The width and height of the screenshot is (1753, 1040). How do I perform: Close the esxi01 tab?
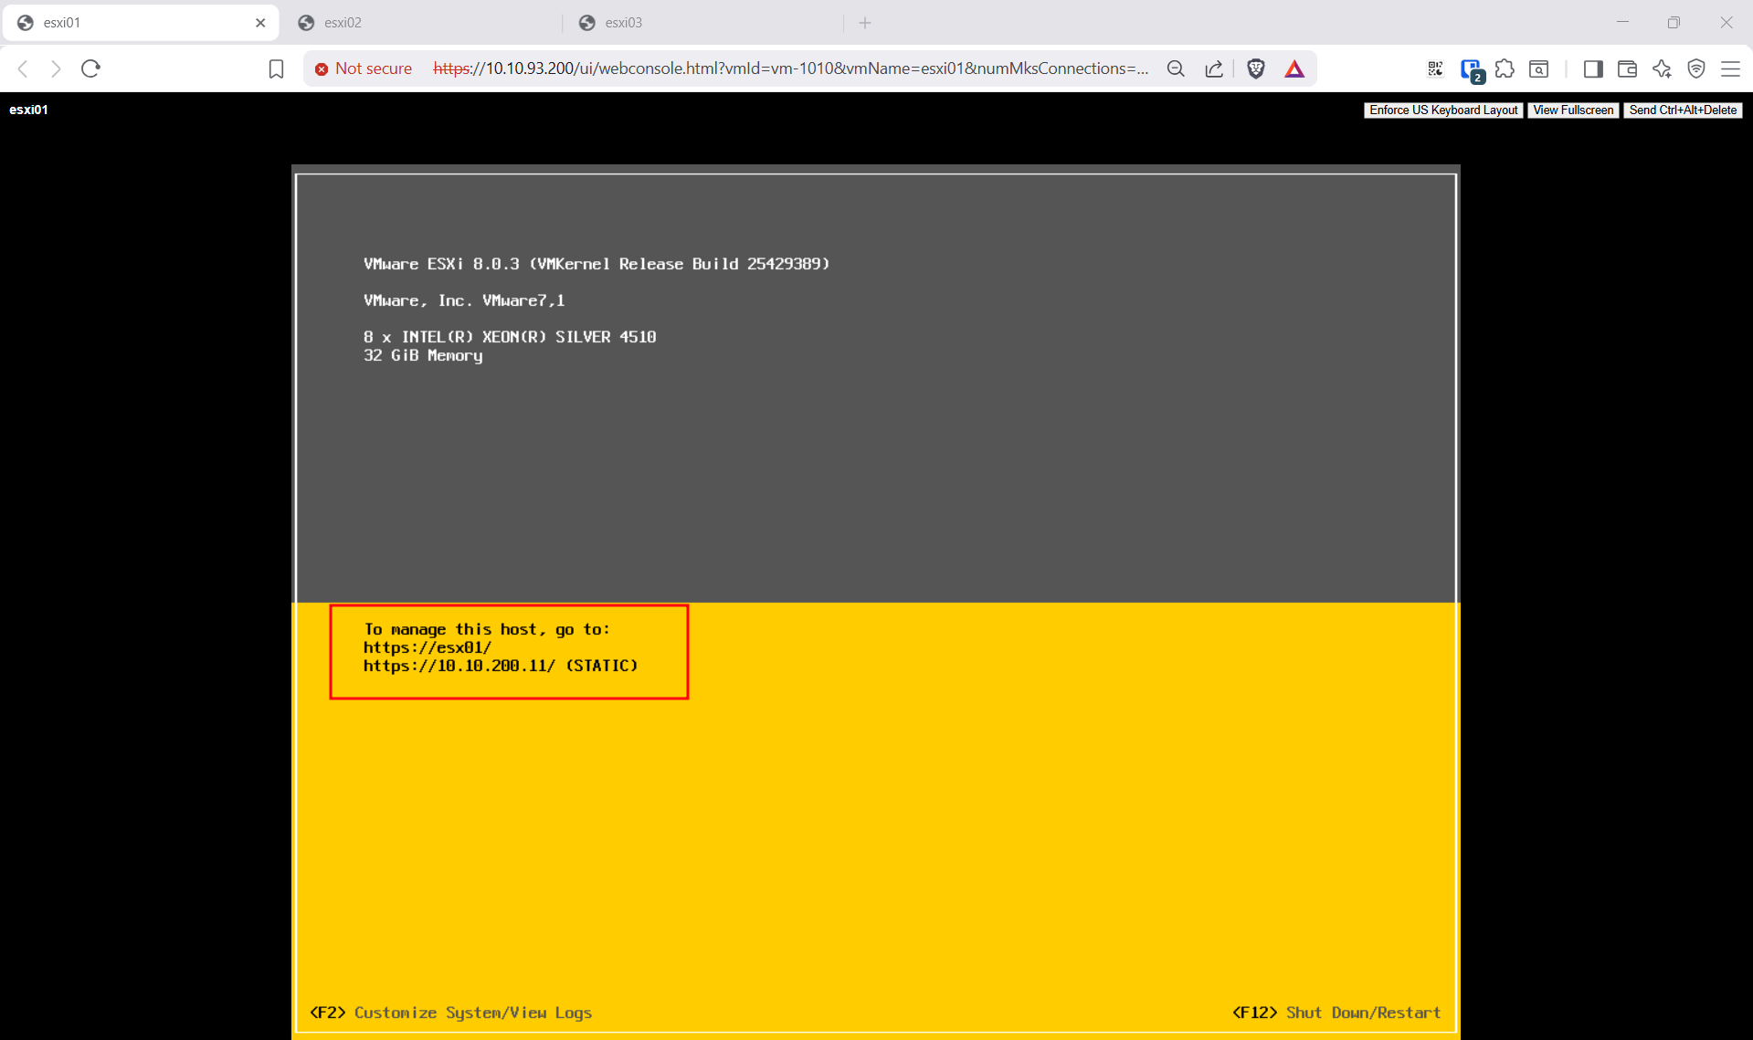tap(260, 23)
